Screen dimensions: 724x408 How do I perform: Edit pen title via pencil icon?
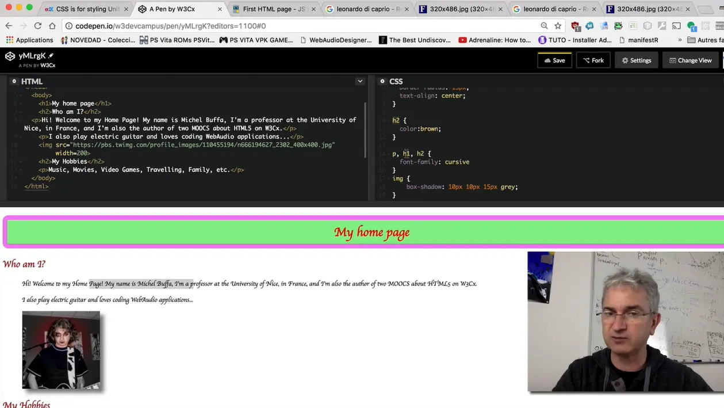51,56
